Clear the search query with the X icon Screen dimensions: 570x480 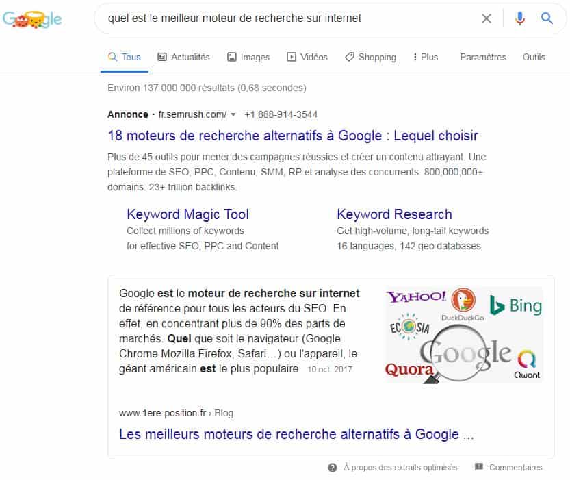coord(487,18)
